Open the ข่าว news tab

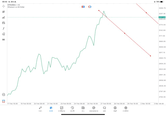[x=83, y=109]
